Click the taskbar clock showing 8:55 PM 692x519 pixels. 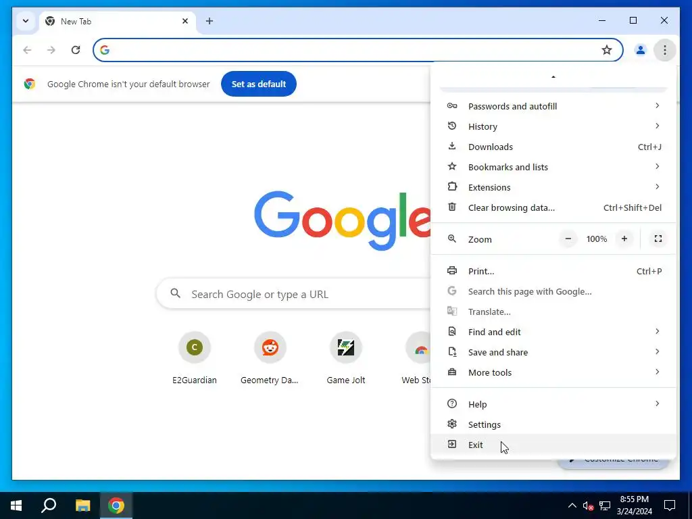pyautogui.click(x=634, y=505)
